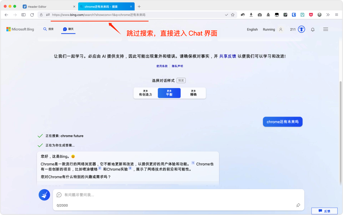This screenshot has width=343, height=215.
Task: Close the Header Editor tab
Action: click(74, 7)
